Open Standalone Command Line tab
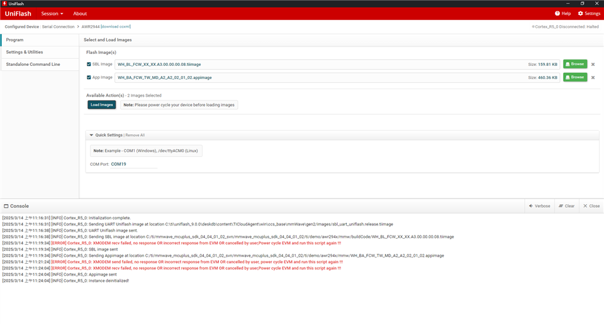The height and width of the screenshot is (324, 604). 40,65
